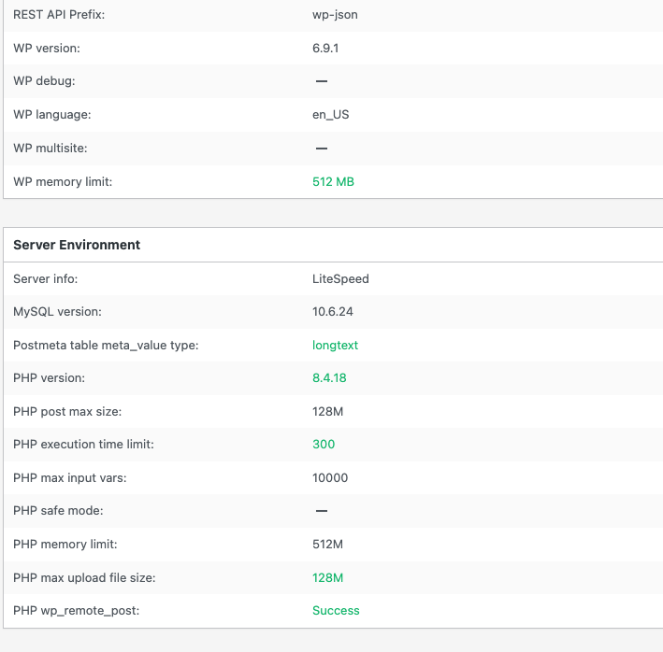Select the max input vars value 10000
This screenshot has width=663, height=652.
pos(330,478)
